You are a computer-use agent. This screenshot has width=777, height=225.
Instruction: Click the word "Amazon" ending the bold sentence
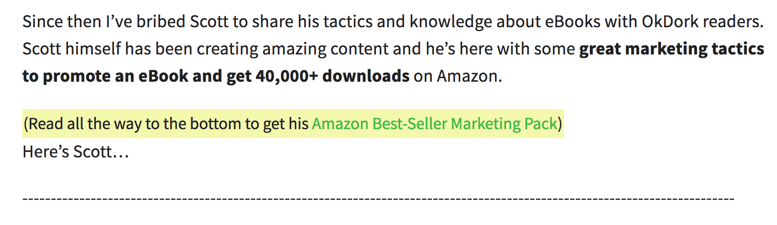467,76
